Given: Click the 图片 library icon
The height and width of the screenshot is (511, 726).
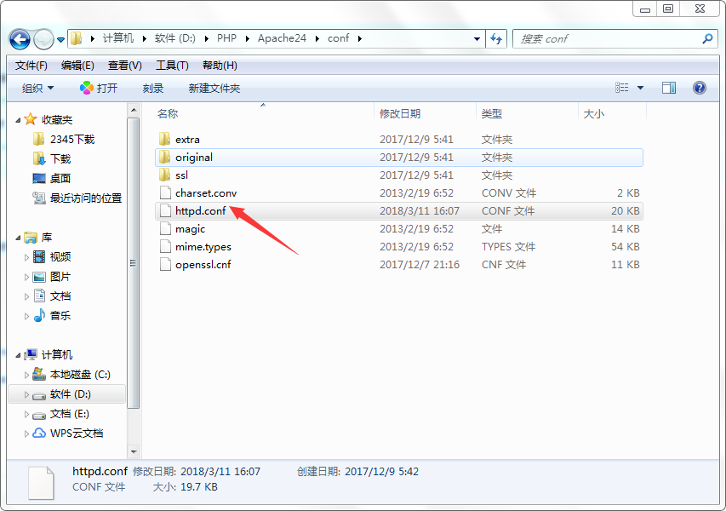Looking at the screenshot, I should click(x=39, y=277).
